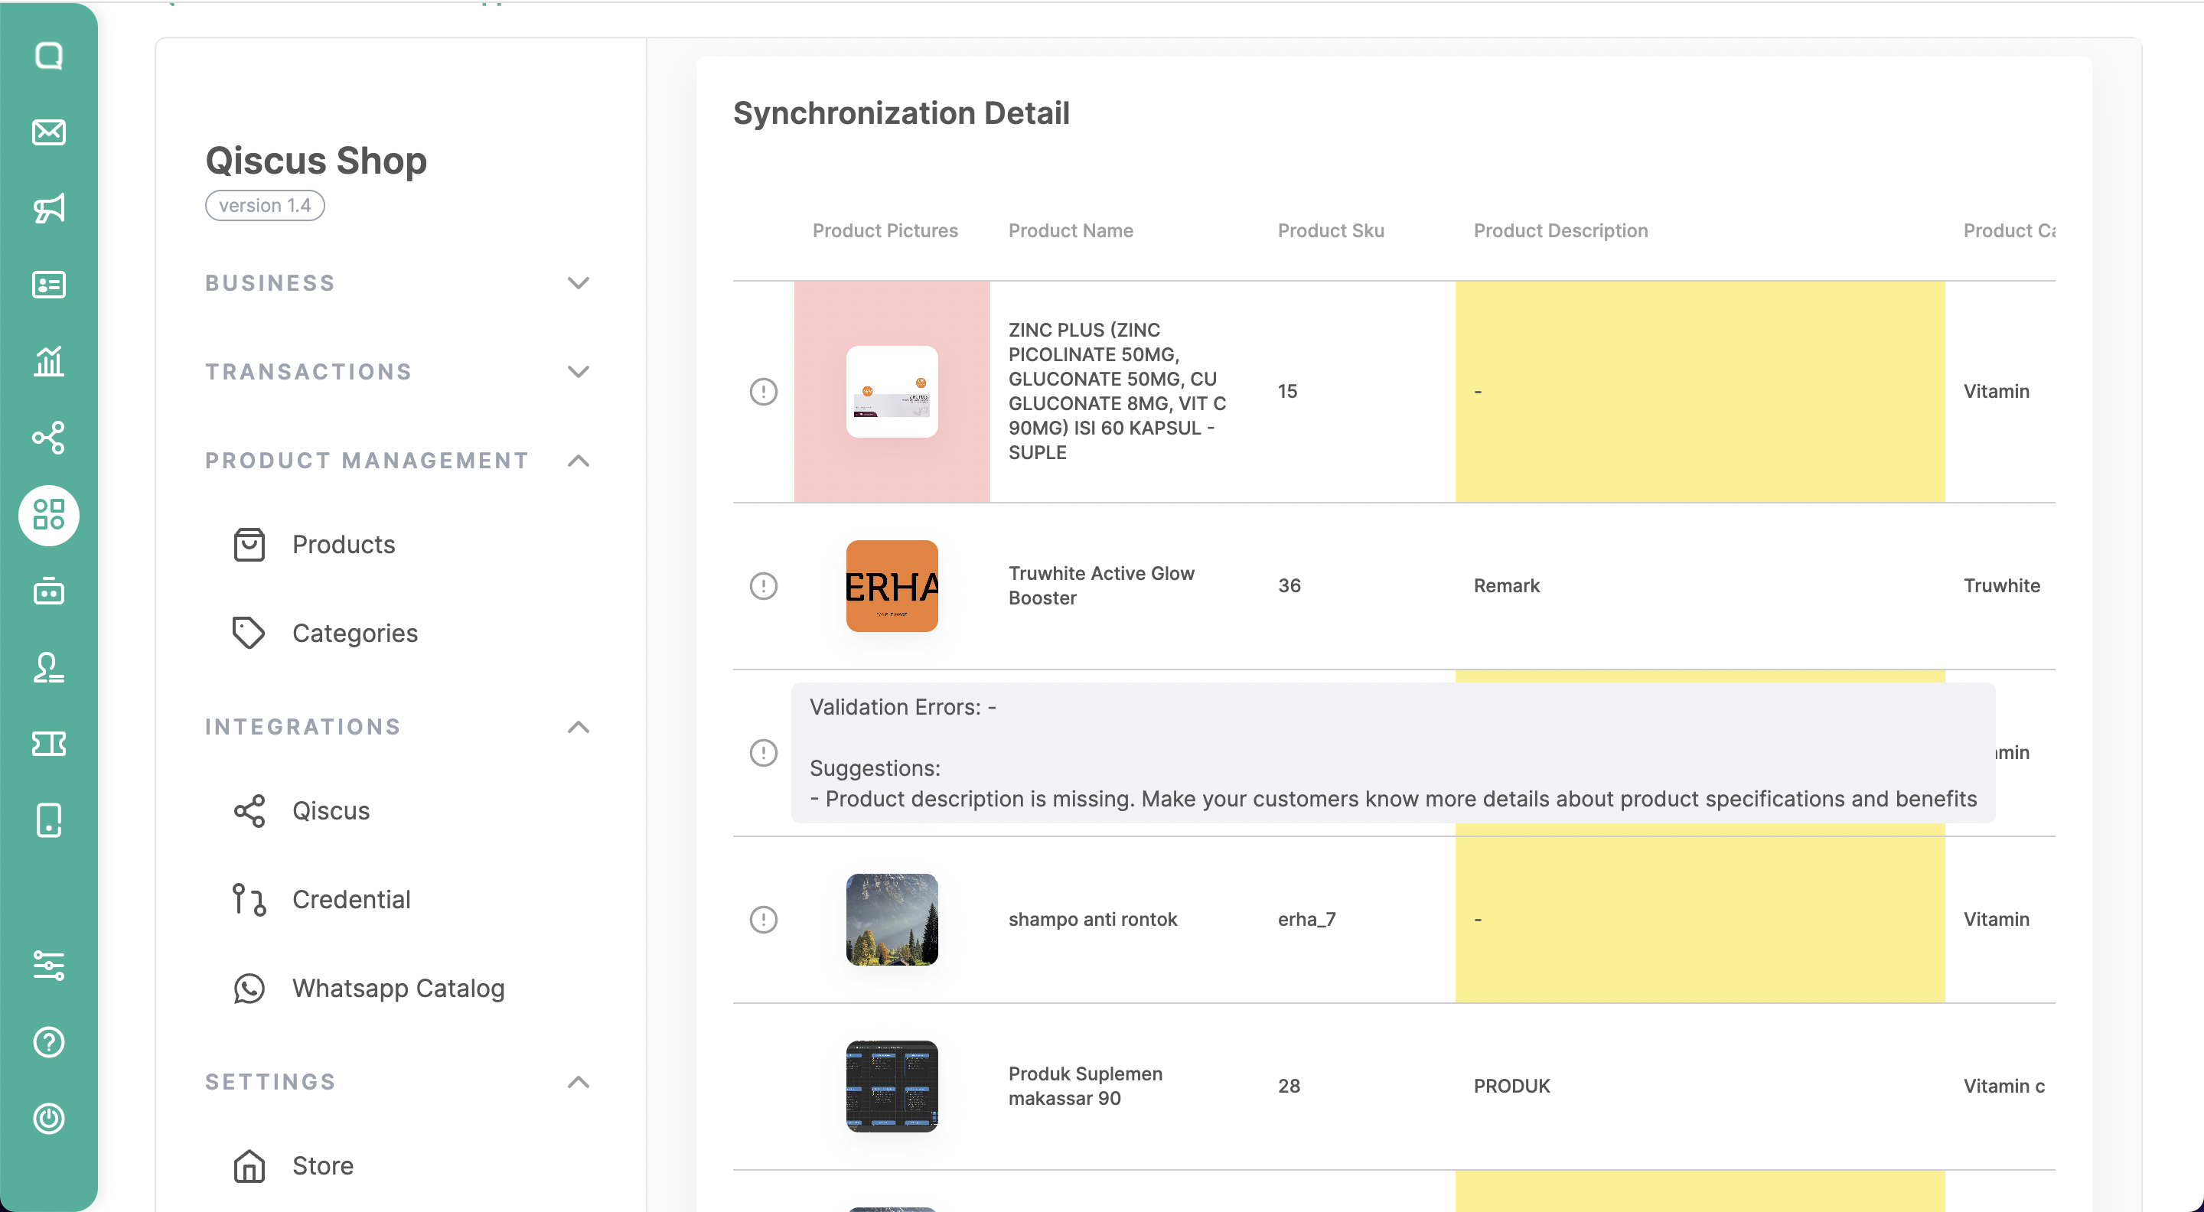Open Whatsapp Catalog integration link
The width and height of the screenshot is (2204, 1212).
pyautogui.click(x=398, y=989)
